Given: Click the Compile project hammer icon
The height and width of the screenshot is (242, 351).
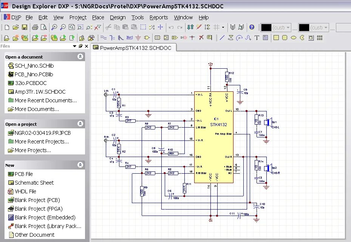Looking at the screenshot, I should point(91,38).
